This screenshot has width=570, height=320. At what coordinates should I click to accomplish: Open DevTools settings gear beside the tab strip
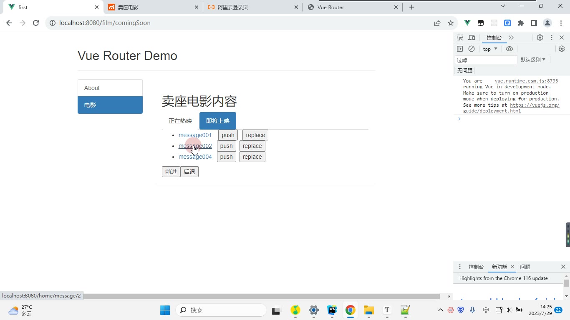[x=540, y=37]
